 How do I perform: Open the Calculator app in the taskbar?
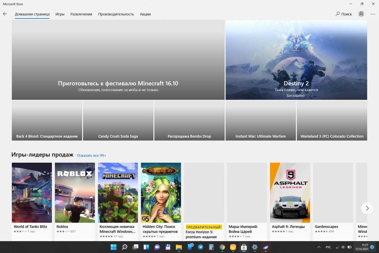coord(211,247)
